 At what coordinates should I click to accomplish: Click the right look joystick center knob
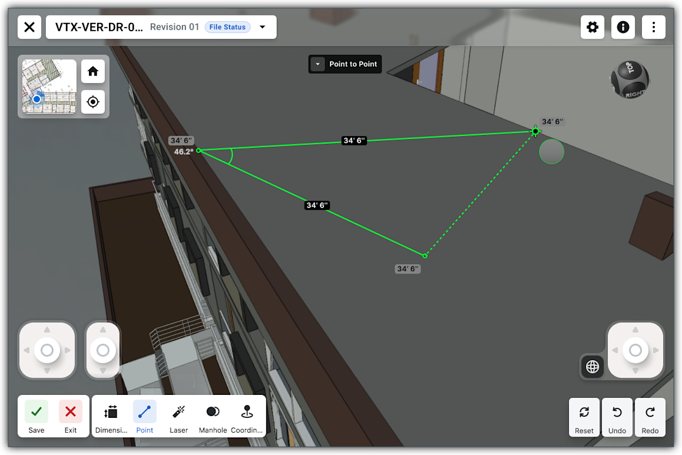[x=635, y=350]
